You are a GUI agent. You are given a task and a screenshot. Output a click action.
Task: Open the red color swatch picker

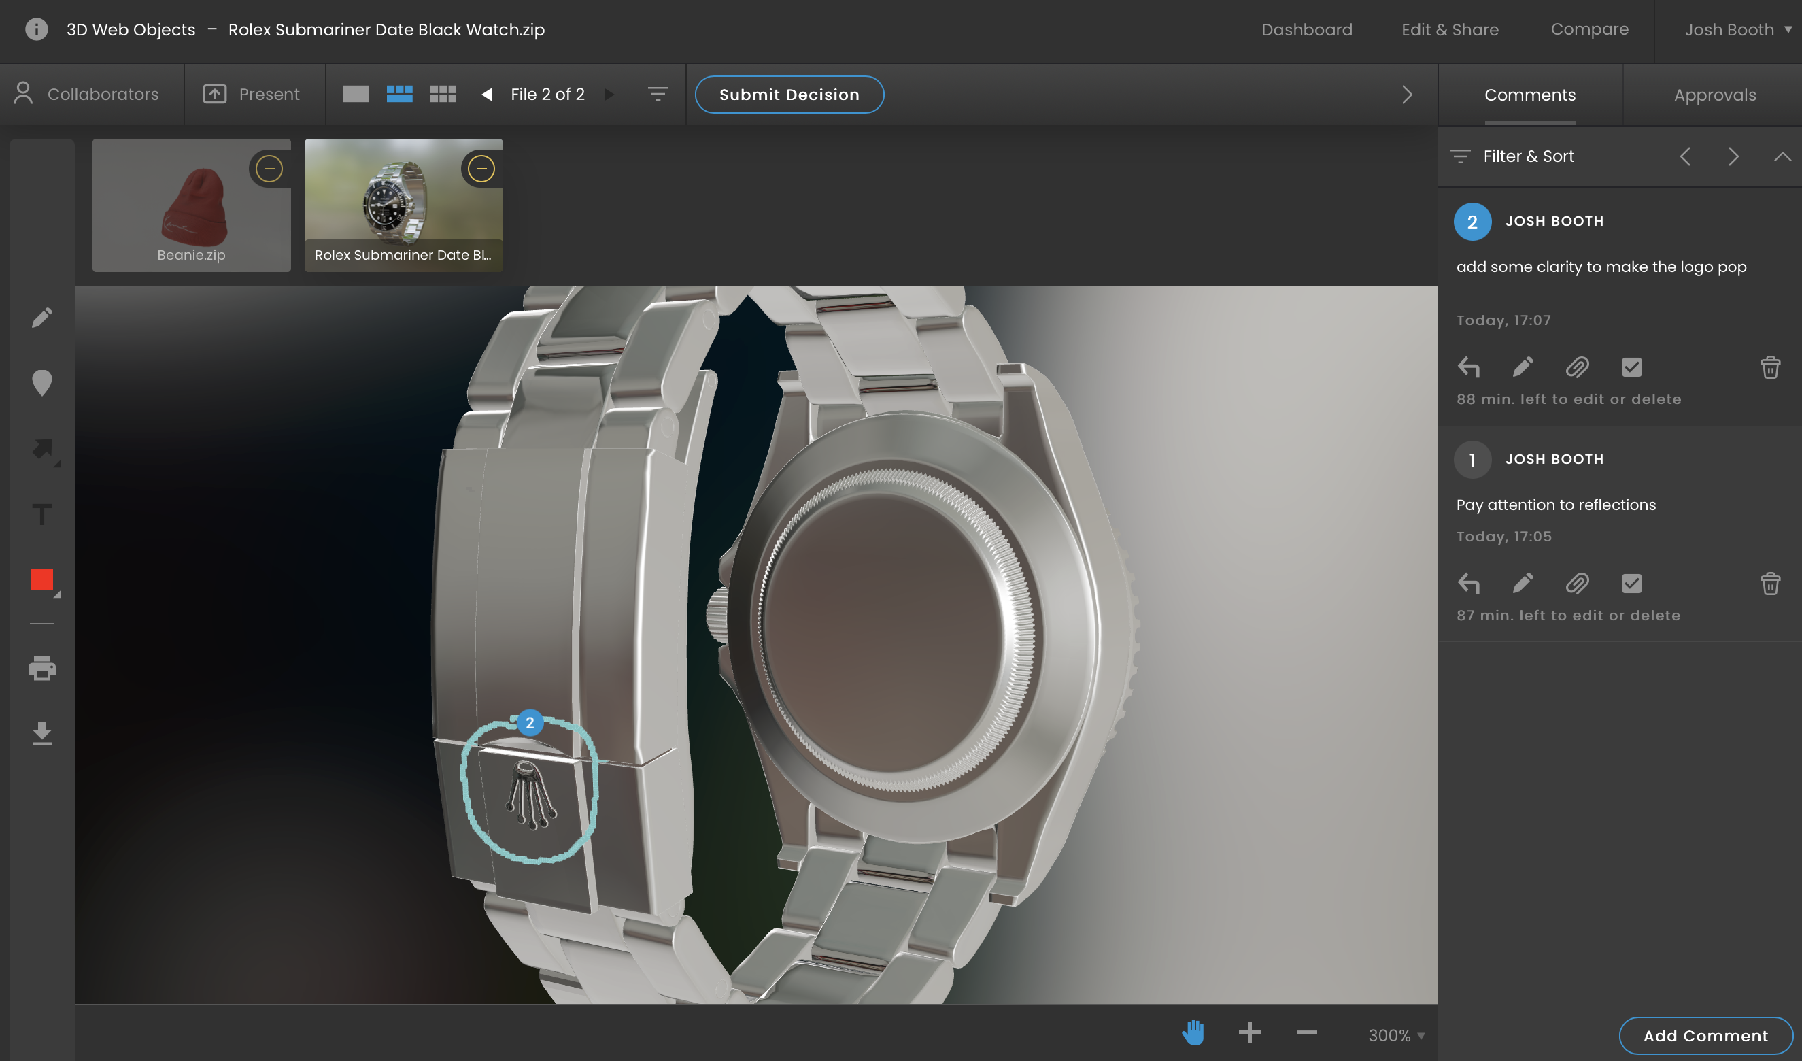42,579
